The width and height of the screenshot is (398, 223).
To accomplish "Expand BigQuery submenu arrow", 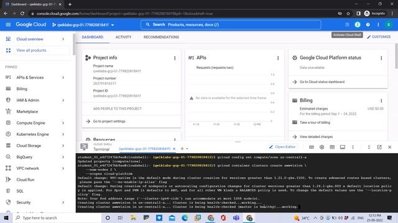I will tap(63, 157).
